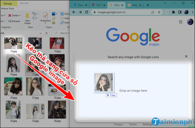Viewport: 195px width, 128px height.
Task: Click the Share page icon in address bar
Action: pos(153,12)
